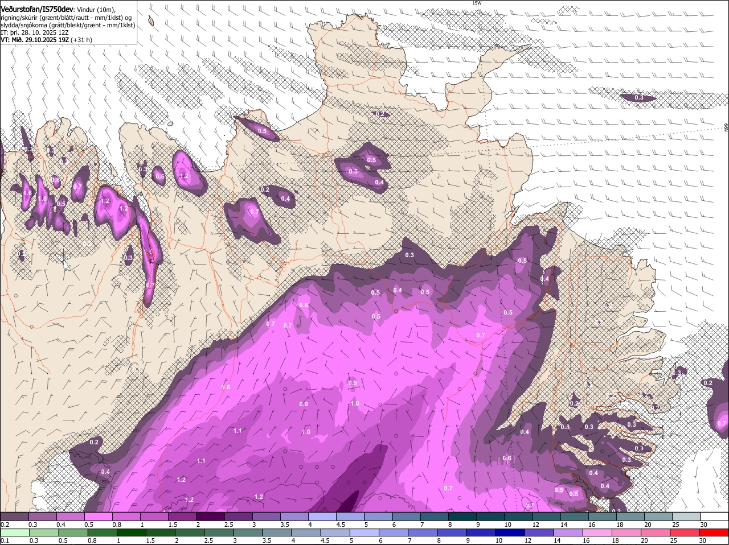Select lower legend swatch between 3 and 3.5
This screenshot has height=545, width=729.
point(247,532)
